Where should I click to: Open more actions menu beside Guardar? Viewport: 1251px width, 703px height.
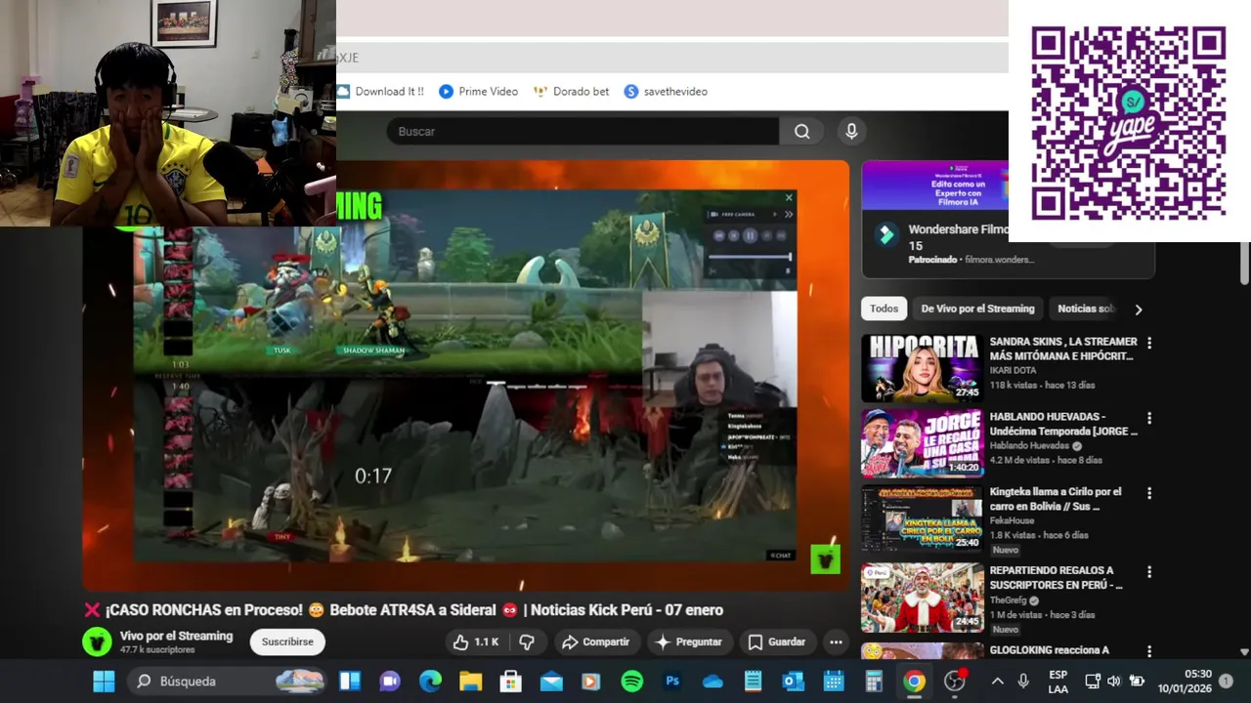[836, 641]
